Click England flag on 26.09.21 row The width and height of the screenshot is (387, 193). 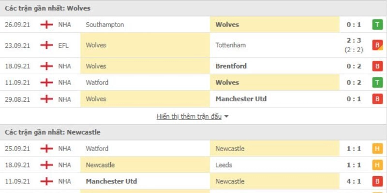coord(47,25)
